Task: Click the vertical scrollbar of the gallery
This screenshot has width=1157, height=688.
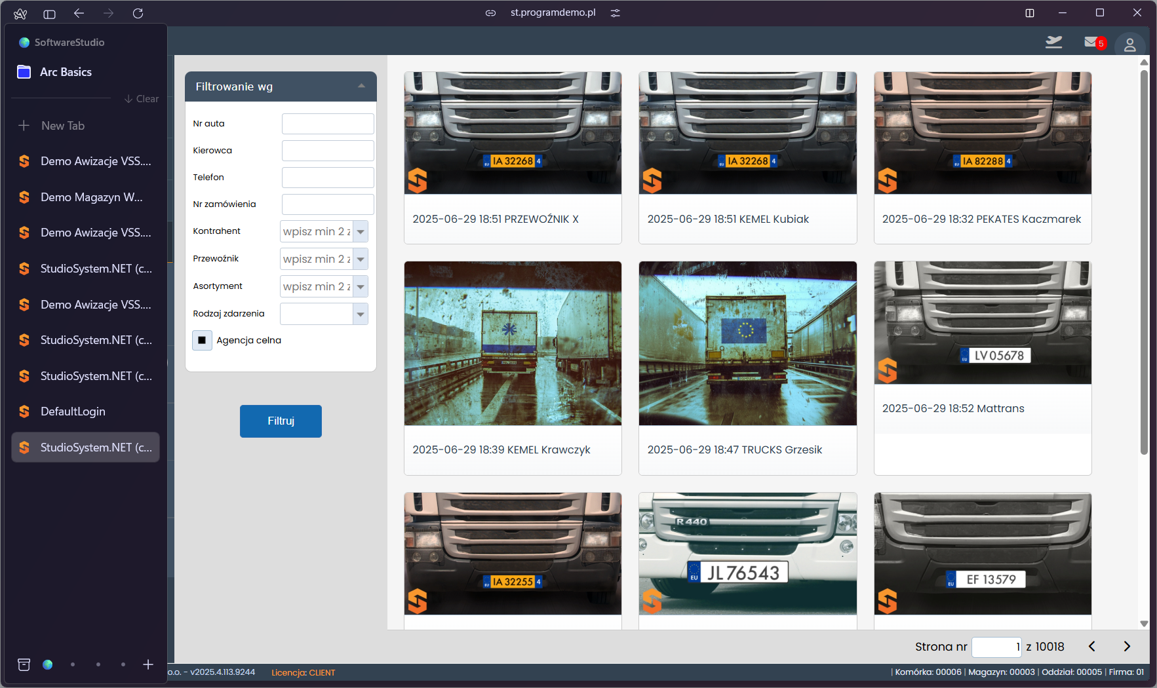Action: (x=1144, y=262)
